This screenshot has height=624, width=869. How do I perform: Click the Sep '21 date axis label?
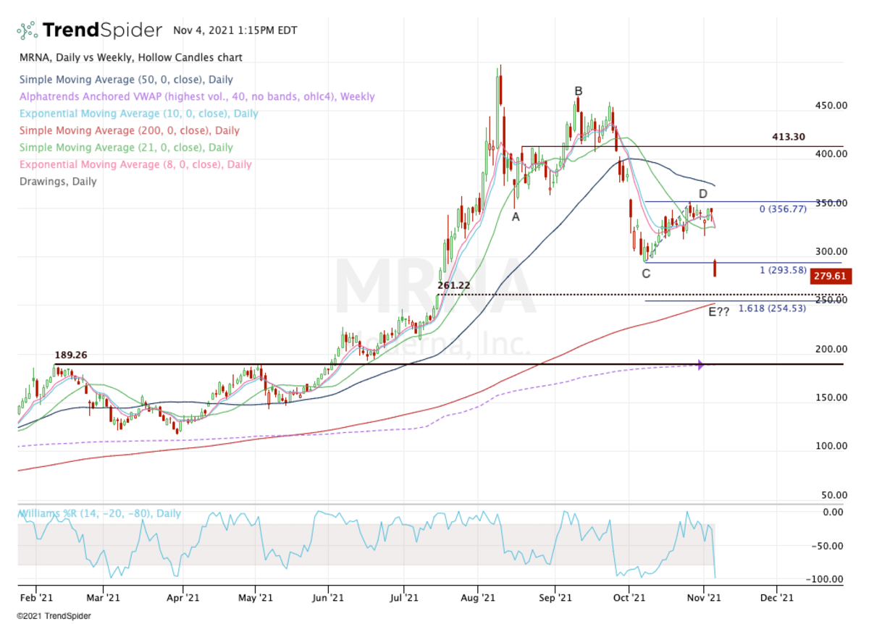[x=555, y=598]
